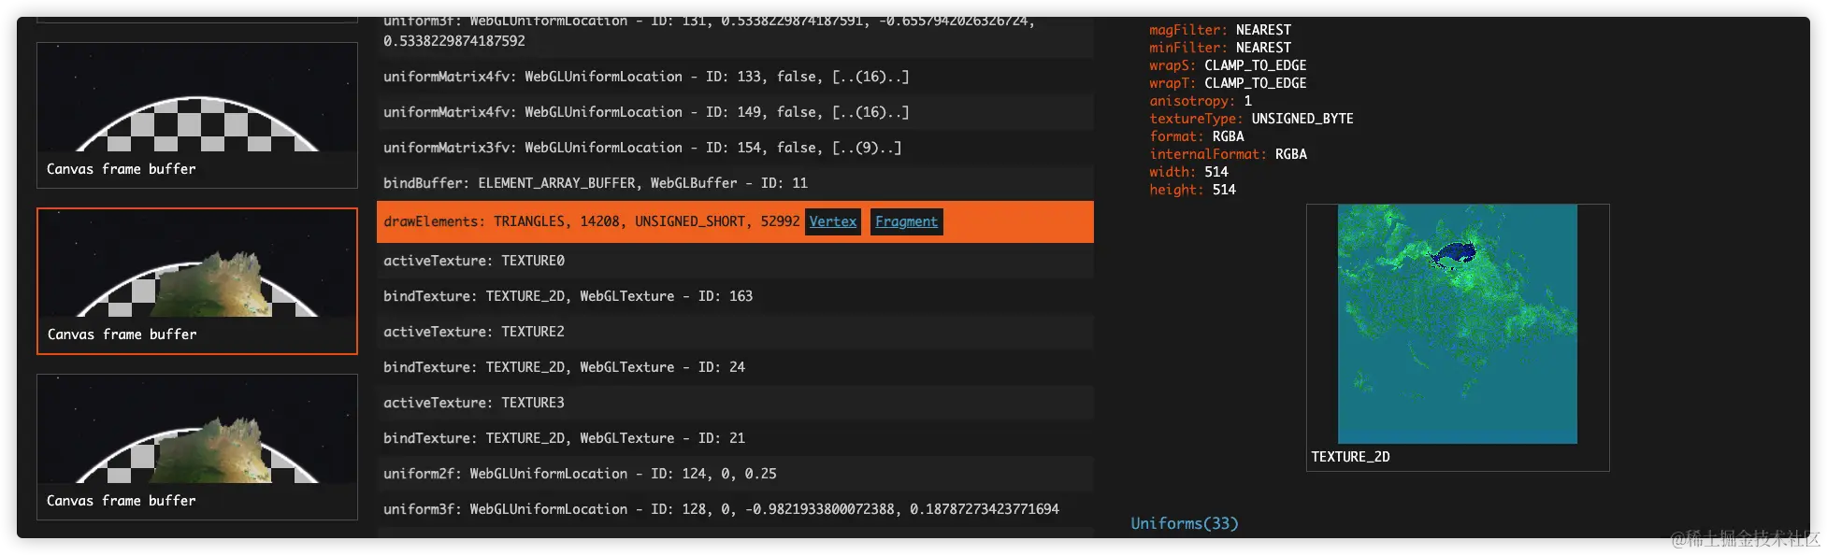Image resolution: width=1827 pixels, height=555 pixels.
Task: Click the anisotropy: 1 property
Action: click(1201, 101)
